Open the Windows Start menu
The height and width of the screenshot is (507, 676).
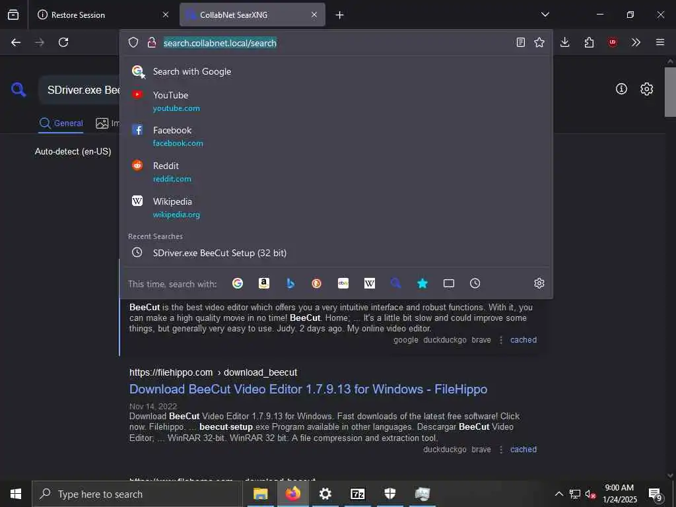(16, 494)
